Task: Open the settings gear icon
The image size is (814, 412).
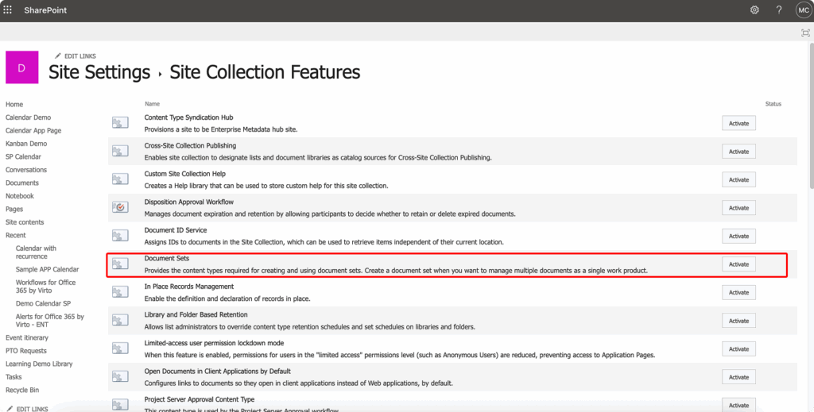Action: coord(754,10)
